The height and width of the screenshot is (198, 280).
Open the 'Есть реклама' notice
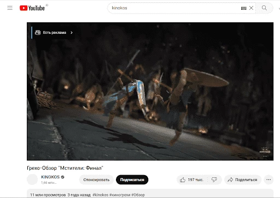[x=54, y=33]
